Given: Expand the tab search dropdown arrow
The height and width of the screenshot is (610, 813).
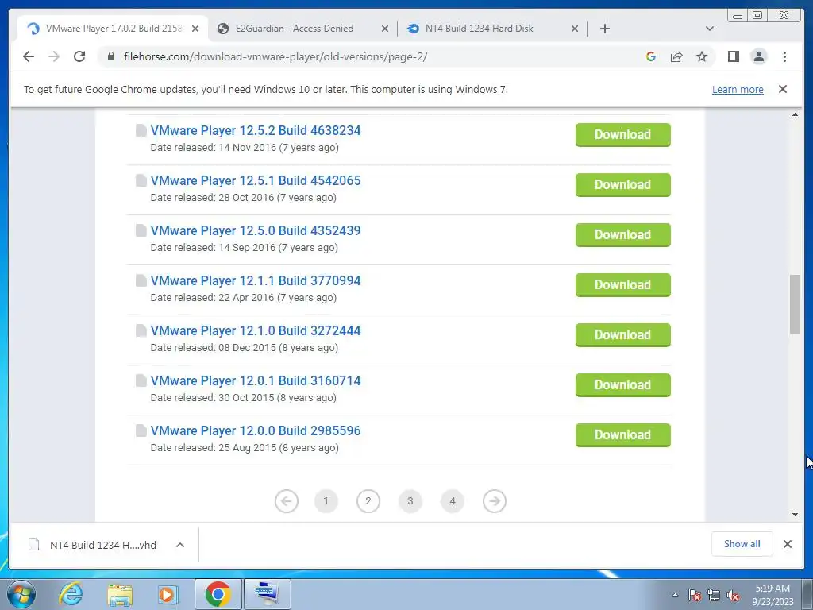Looking at the screenshot, I should [710, 29].
